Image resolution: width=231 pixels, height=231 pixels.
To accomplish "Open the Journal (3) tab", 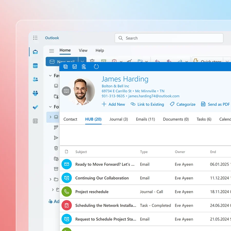I will tap(119, 119).
